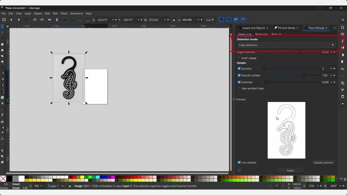Close the Fill and Stroke tab
Image resolution: width=347 pixels, height=195 pixels.
click(297, 28)
